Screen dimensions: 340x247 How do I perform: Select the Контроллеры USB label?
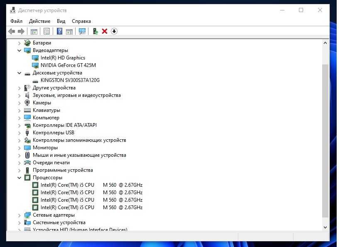click(54, 133)
